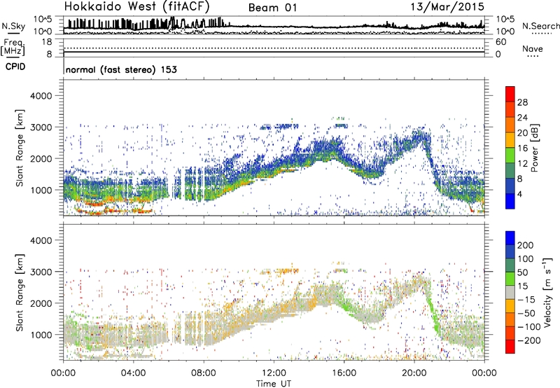Click the '28' value on Power color bar
560x388 pixels.
click(x=522, y=102)
